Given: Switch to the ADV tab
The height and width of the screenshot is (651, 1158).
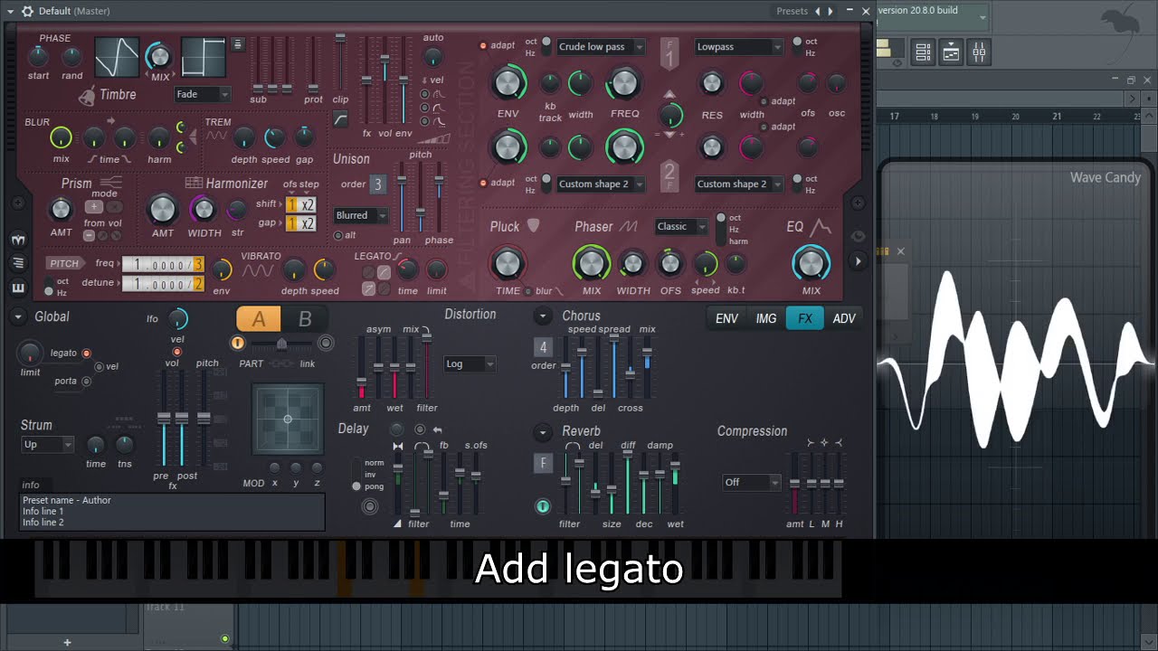Looking at the screenshot, I should (x=844, y=318).
